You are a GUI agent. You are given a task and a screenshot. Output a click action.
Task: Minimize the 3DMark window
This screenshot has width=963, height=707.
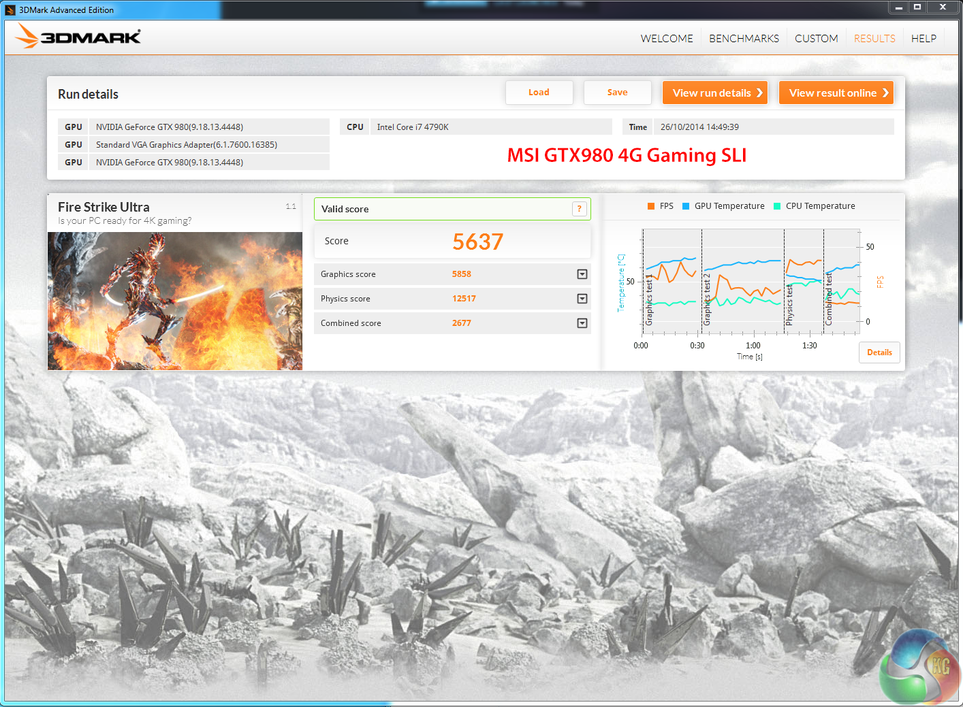click(899, 7)
